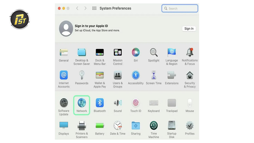Open Date & Time preferences
254x143 pixels.
118,128
